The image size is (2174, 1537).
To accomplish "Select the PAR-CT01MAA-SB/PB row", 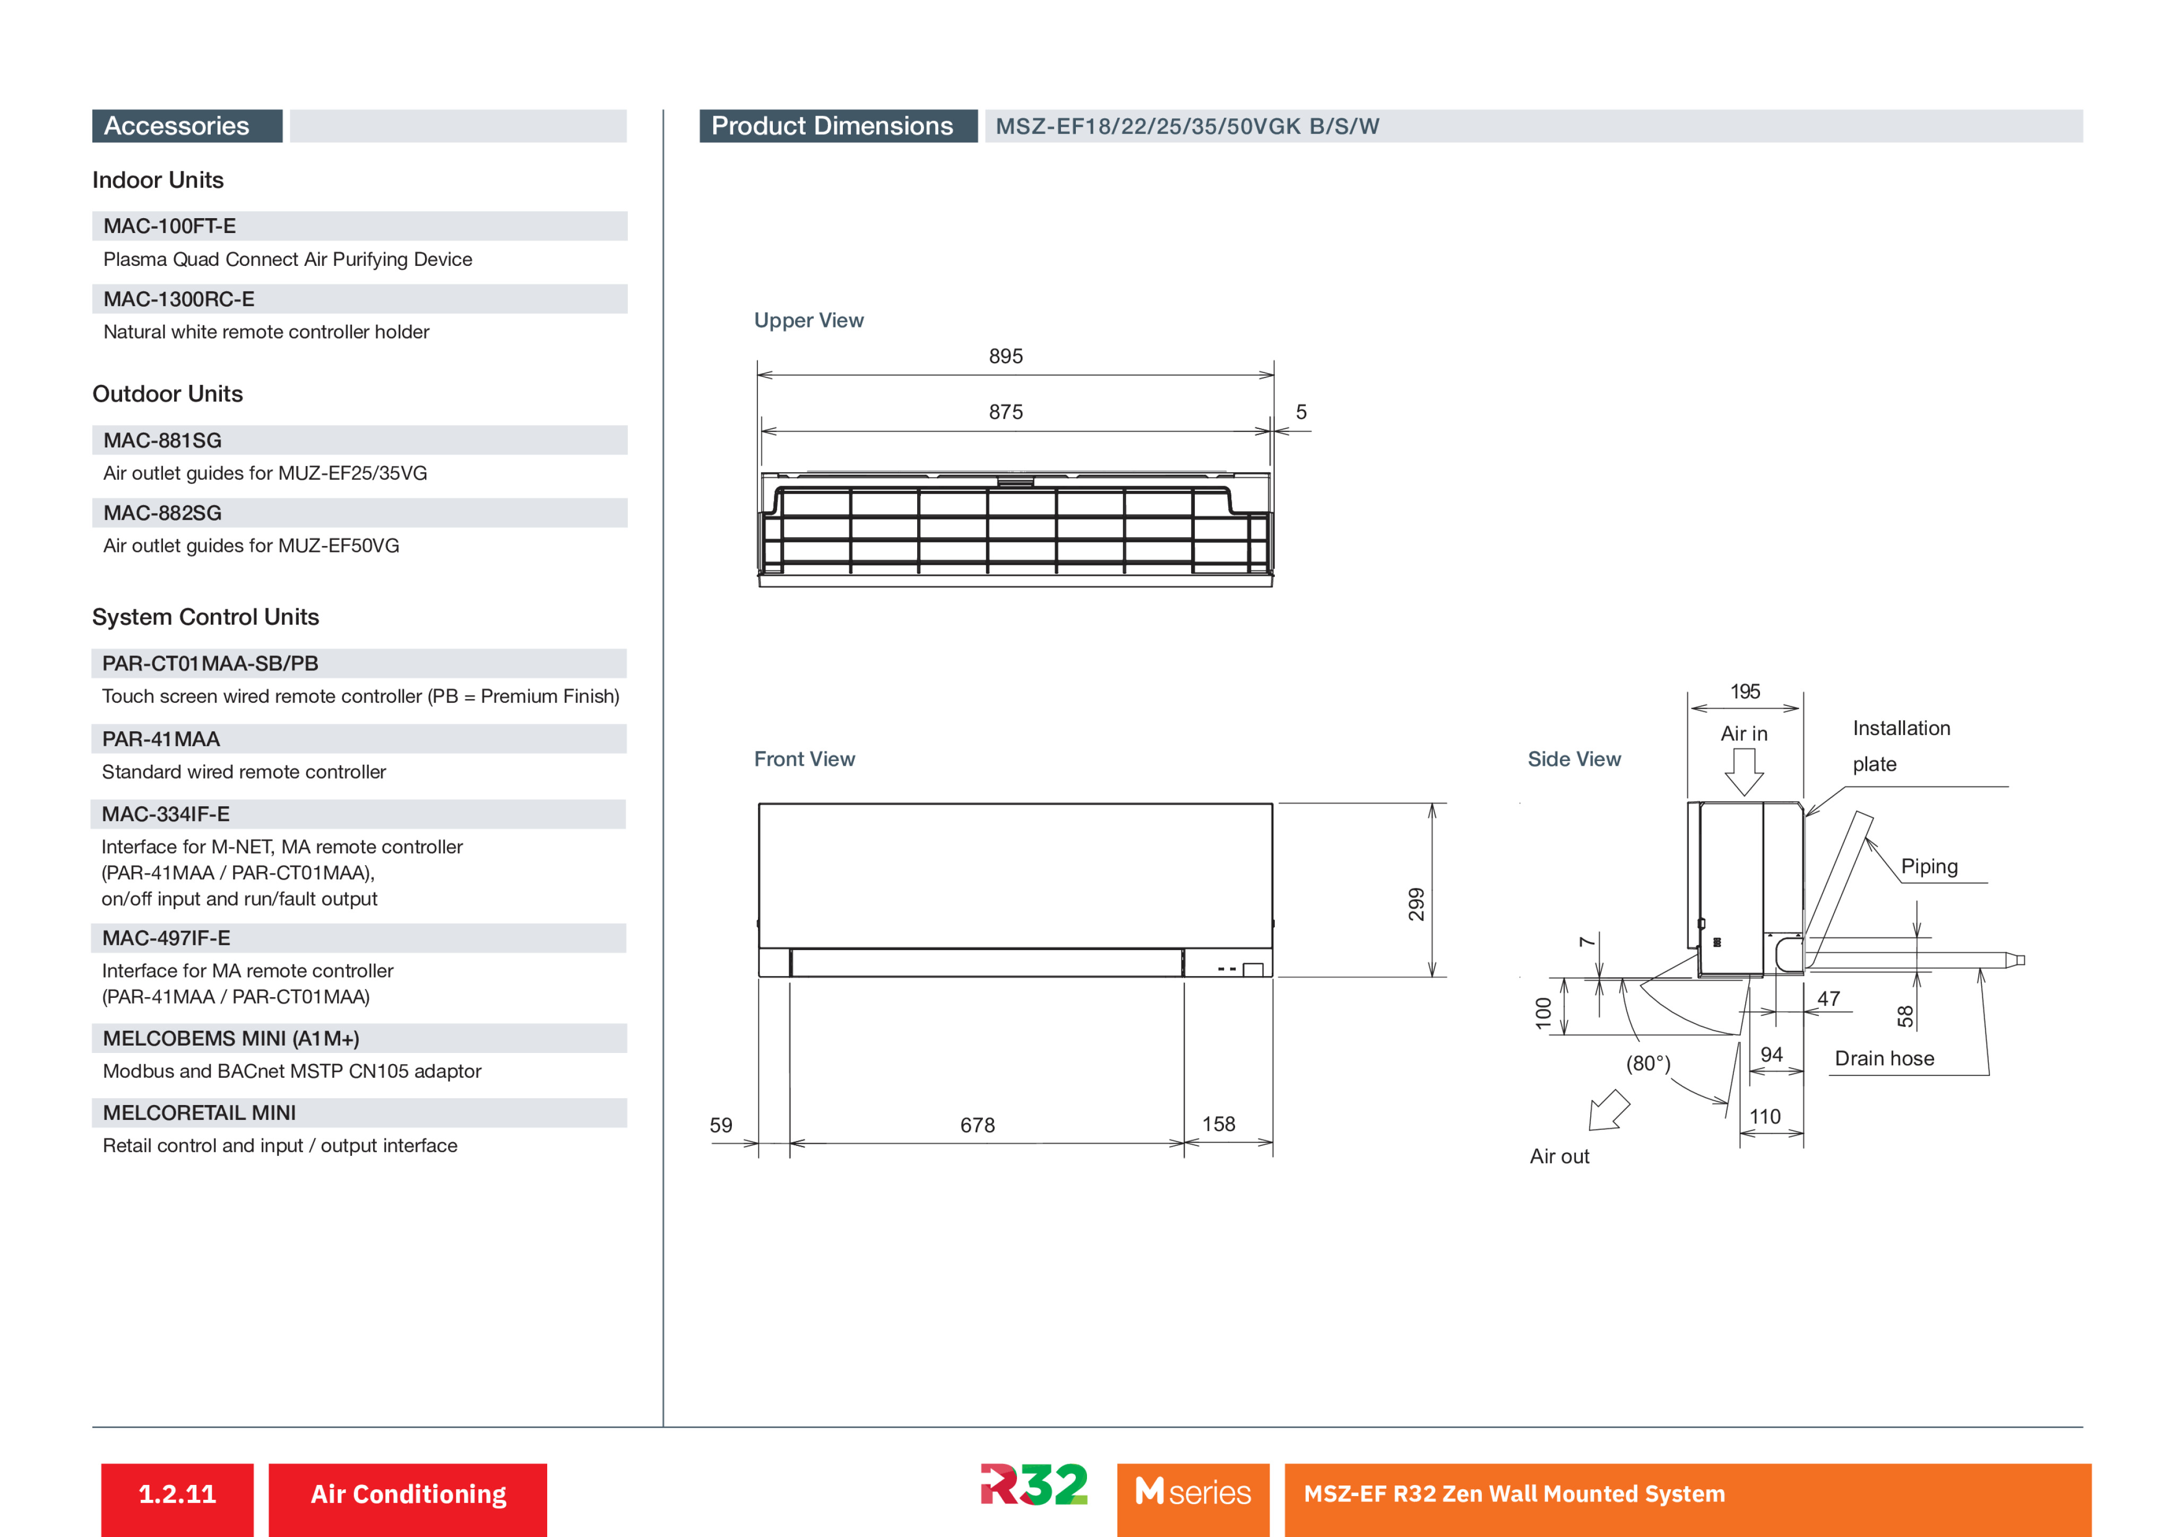I will [x=359, y=663].
